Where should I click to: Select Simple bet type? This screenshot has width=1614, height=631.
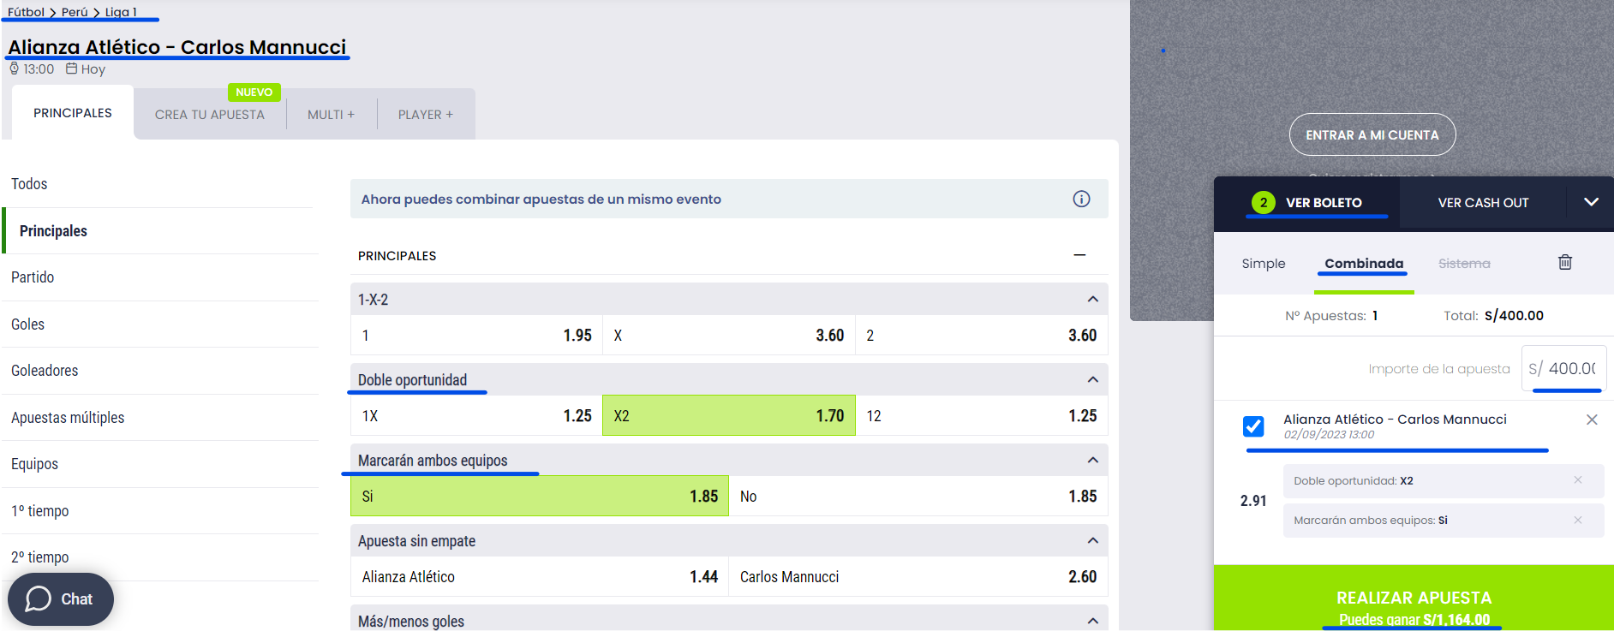coord(1264,264)
